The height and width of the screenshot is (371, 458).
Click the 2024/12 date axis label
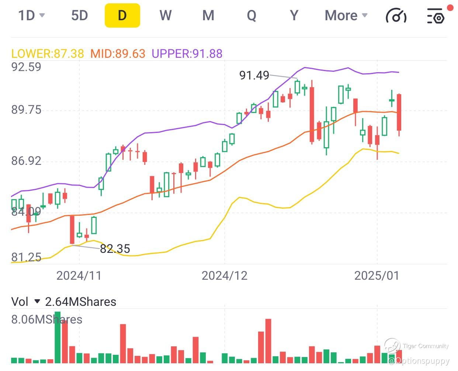(x=224, y=275)
